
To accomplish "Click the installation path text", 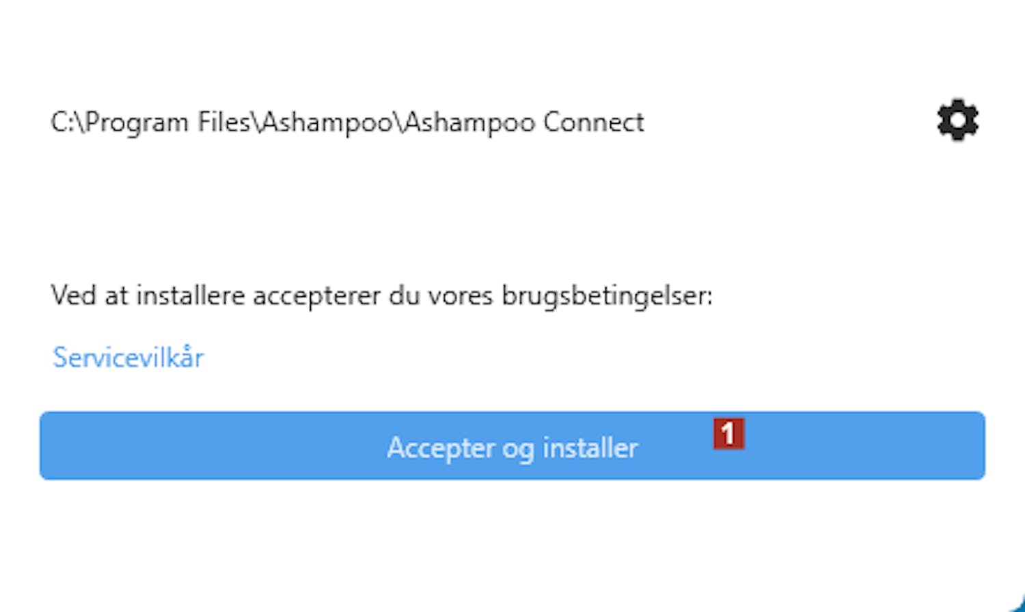I will [x=347, y=122].
